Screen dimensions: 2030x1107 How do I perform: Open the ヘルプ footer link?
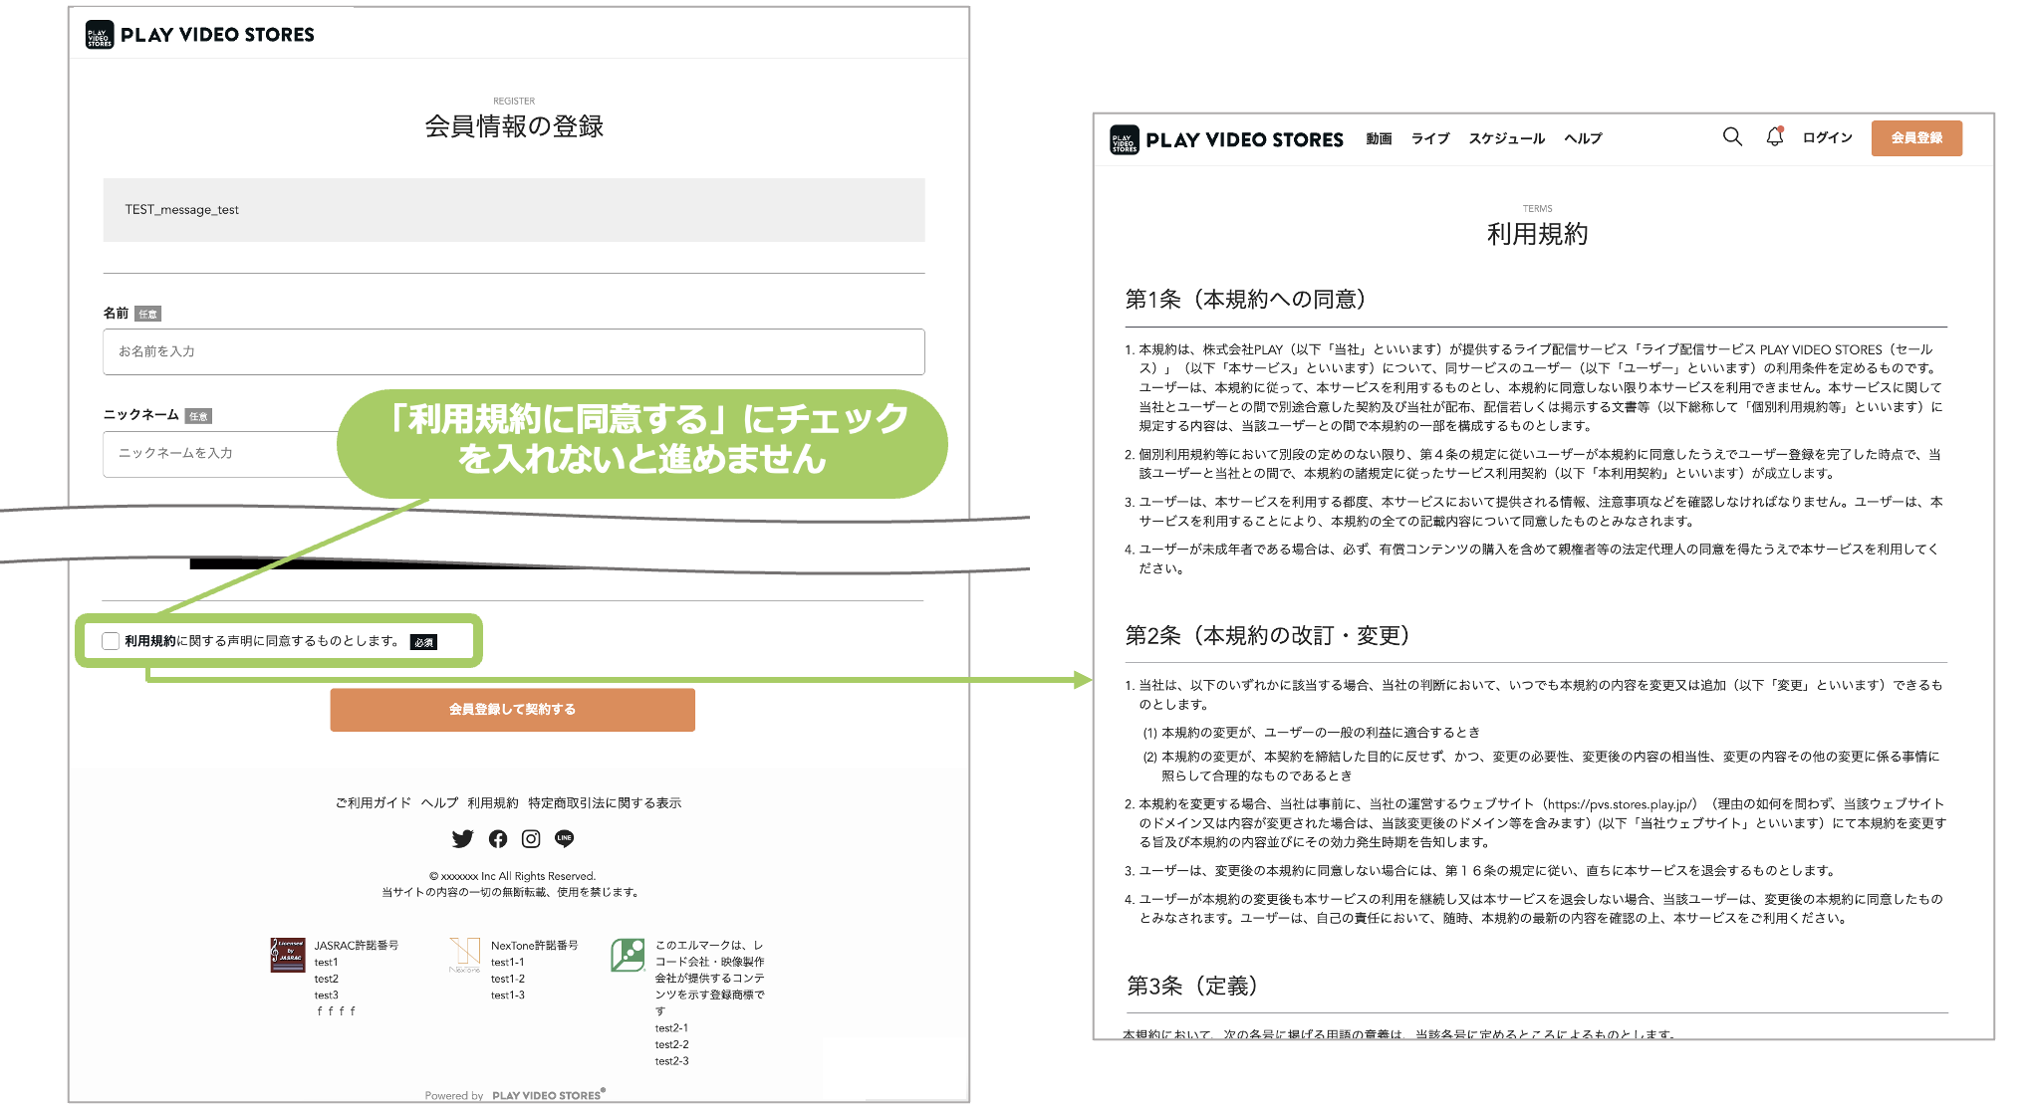pos(439,802)
